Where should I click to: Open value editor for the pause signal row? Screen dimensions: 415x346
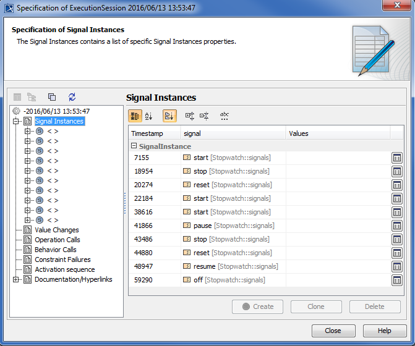[x=396, y=226]
